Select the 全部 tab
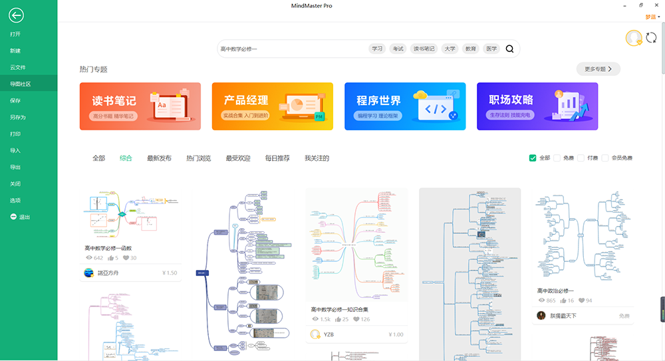 point(99,158)
